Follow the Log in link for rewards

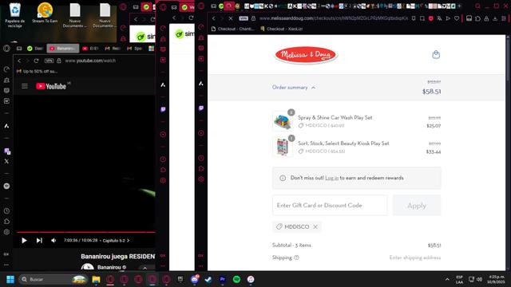click(x=332, y=178)
